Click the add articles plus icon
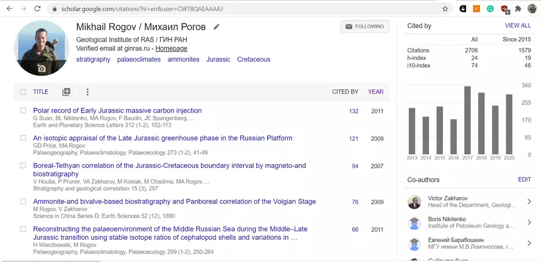This screenshot has width=541, height=262. tap(66, 92)
